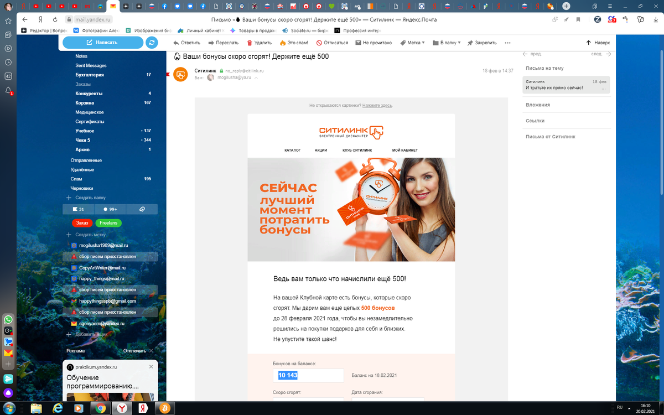664x415 pixels.
Task: Open mailbox sgonyaem@yandex.ru
Action: point(102,323)
